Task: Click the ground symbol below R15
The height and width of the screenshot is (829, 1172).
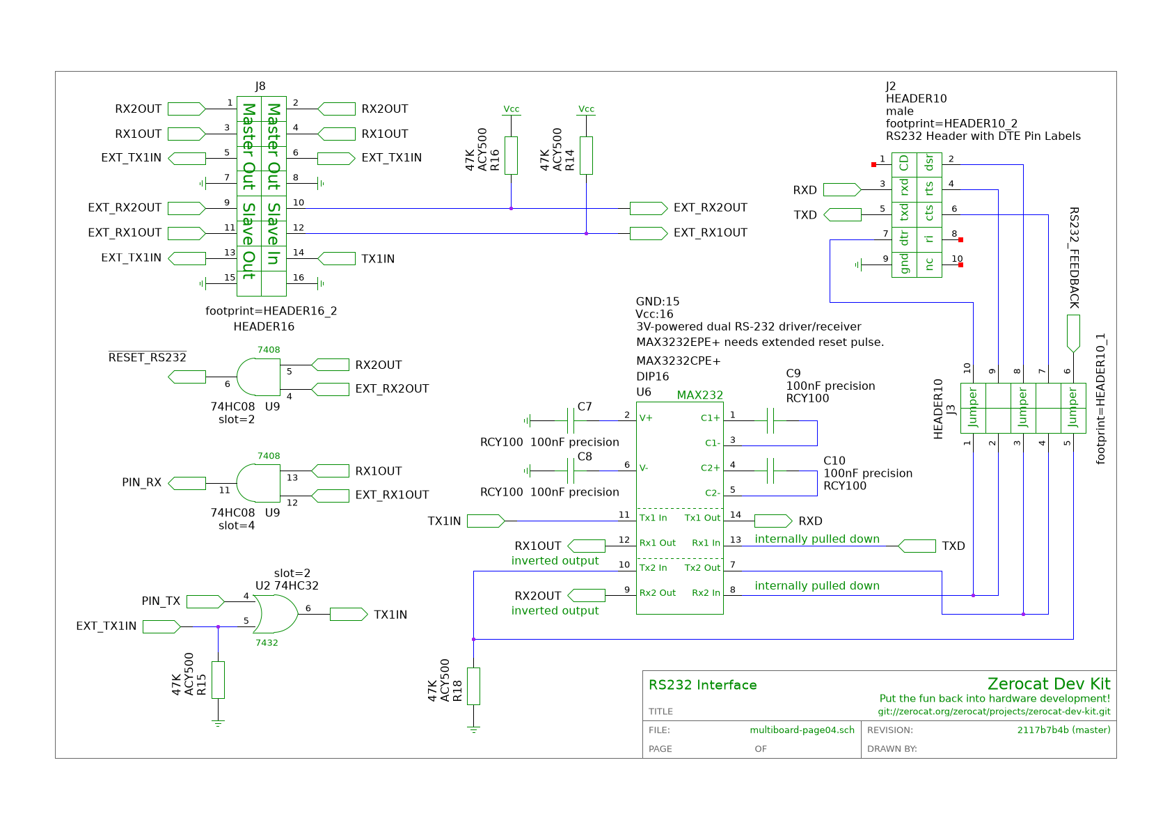Action: click(218, 724)
